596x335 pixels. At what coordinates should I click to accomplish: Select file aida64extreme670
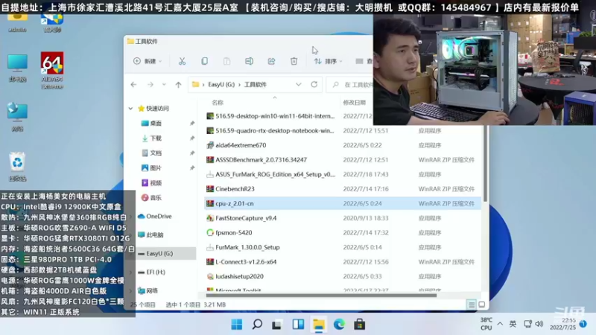click(241, 145)
